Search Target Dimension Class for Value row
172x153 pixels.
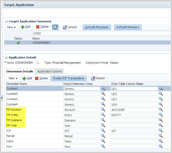tap(103, 141)
